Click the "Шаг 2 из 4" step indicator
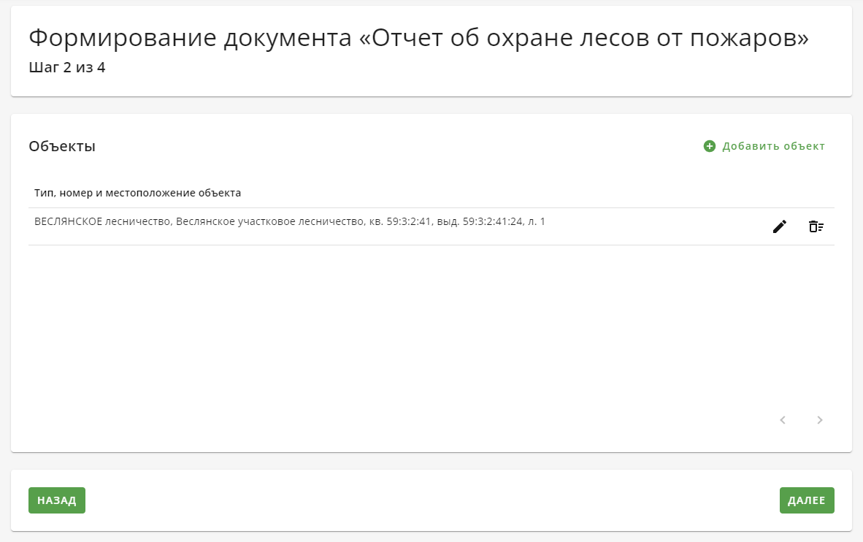 click(67, 67)
